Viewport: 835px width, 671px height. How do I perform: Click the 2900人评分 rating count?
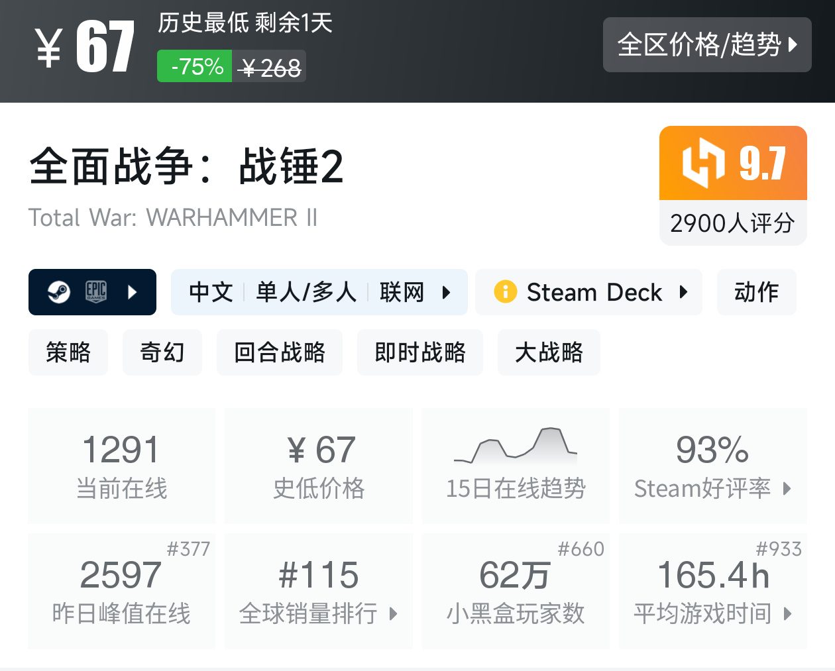click(733, 223)
